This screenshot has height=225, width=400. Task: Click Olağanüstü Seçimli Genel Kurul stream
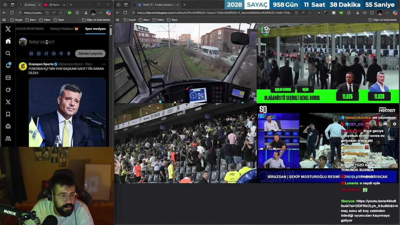[328, 63]
